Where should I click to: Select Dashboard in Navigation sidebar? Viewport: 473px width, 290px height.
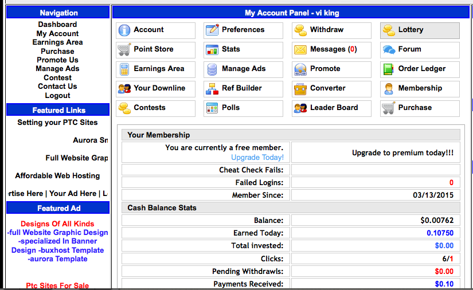[x=57, y=25]
